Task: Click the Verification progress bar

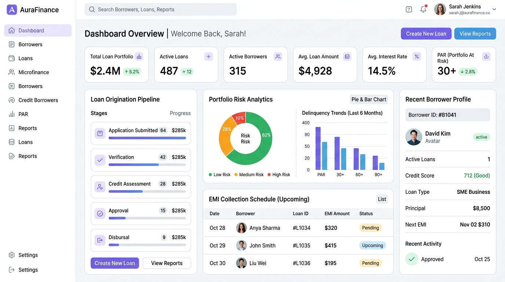Action: (147, 165)
